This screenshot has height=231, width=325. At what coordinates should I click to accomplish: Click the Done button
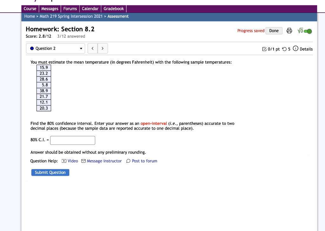click(x=274, y=30)
